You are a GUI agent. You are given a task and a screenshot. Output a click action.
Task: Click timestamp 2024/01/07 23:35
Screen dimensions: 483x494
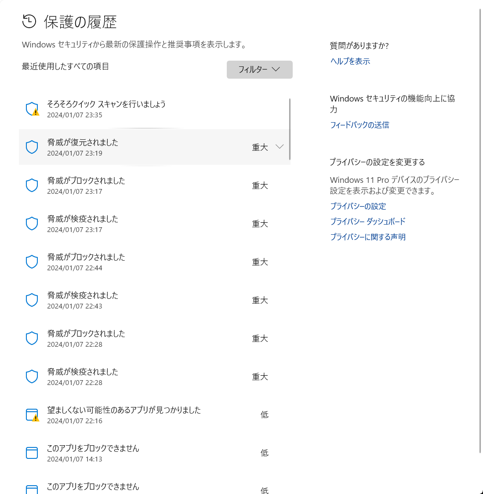[75, 115]
